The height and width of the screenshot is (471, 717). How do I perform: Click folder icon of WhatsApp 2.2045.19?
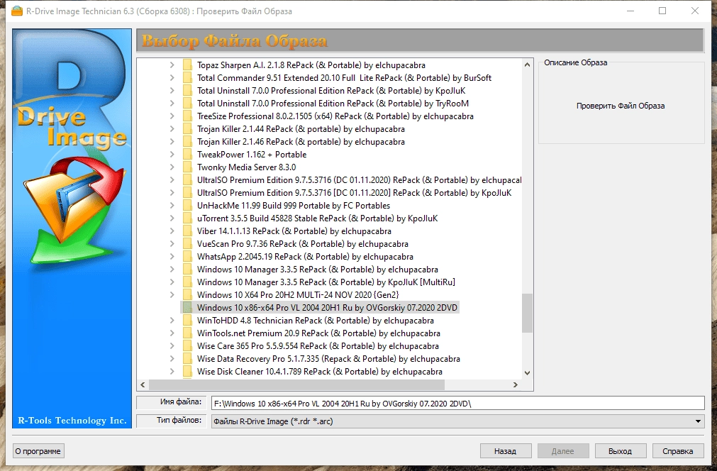pyautogui.click(x=187, y=257)
